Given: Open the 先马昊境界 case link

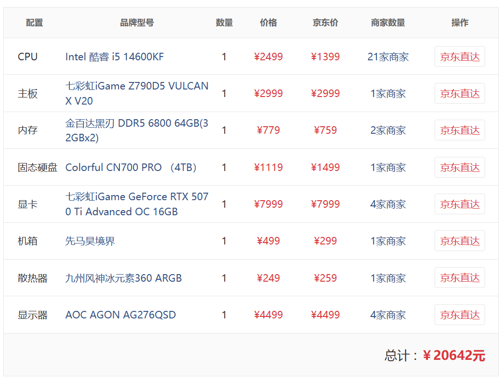Looking at the screenshot, I should coord(90,241).
